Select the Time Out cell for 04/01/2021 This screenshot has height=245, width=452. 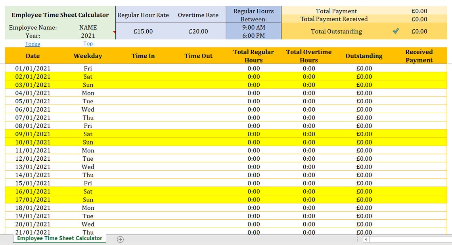198,93
